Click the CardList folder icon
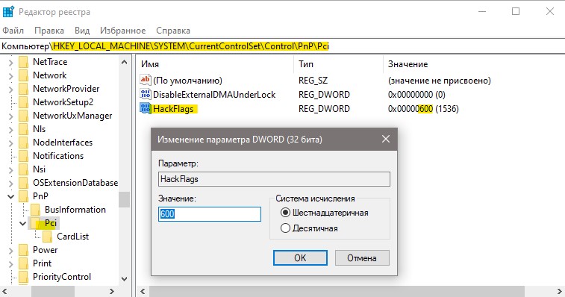Screen dimensions: 565x297 coord(47,237)
